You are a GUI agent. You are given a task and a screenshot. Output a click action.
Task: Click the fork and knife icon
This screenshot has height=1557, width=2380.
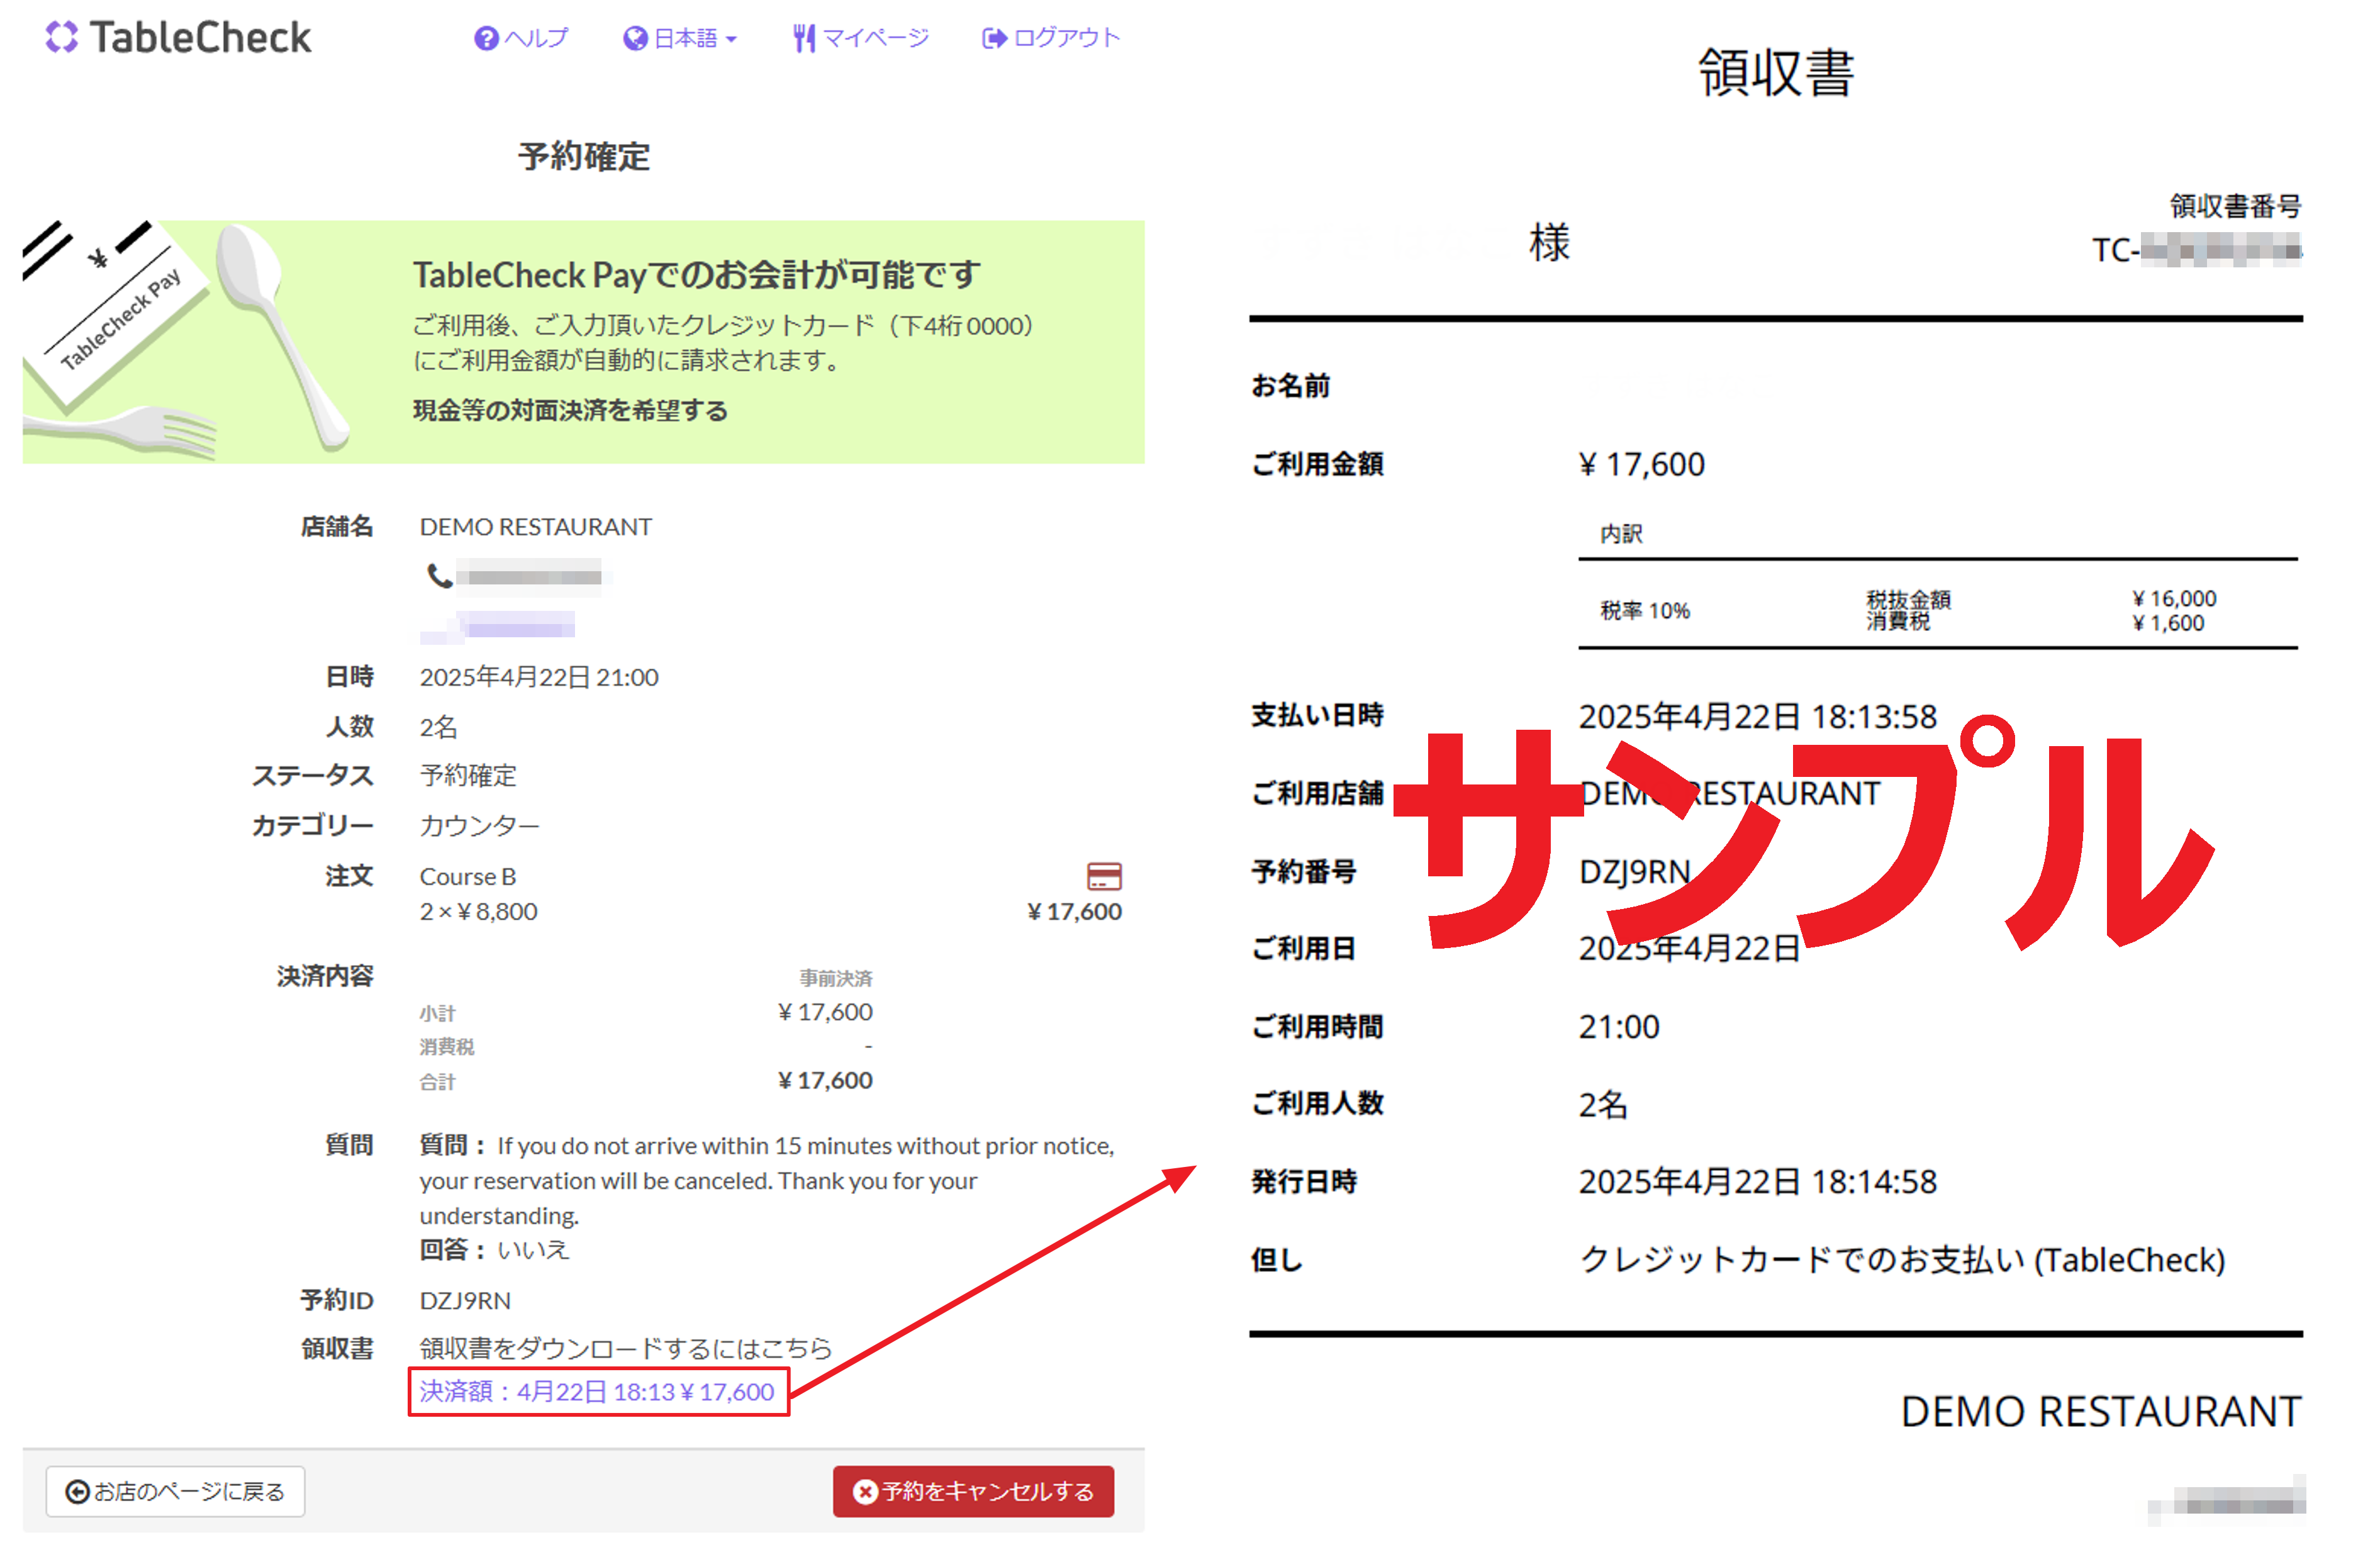tap(804, 38)
